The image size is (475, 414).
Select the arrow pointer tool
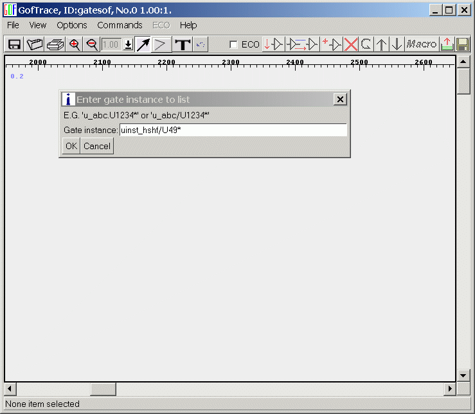tap(143, 44)
